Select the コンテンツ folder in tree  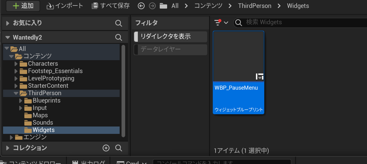coord(61,56)
